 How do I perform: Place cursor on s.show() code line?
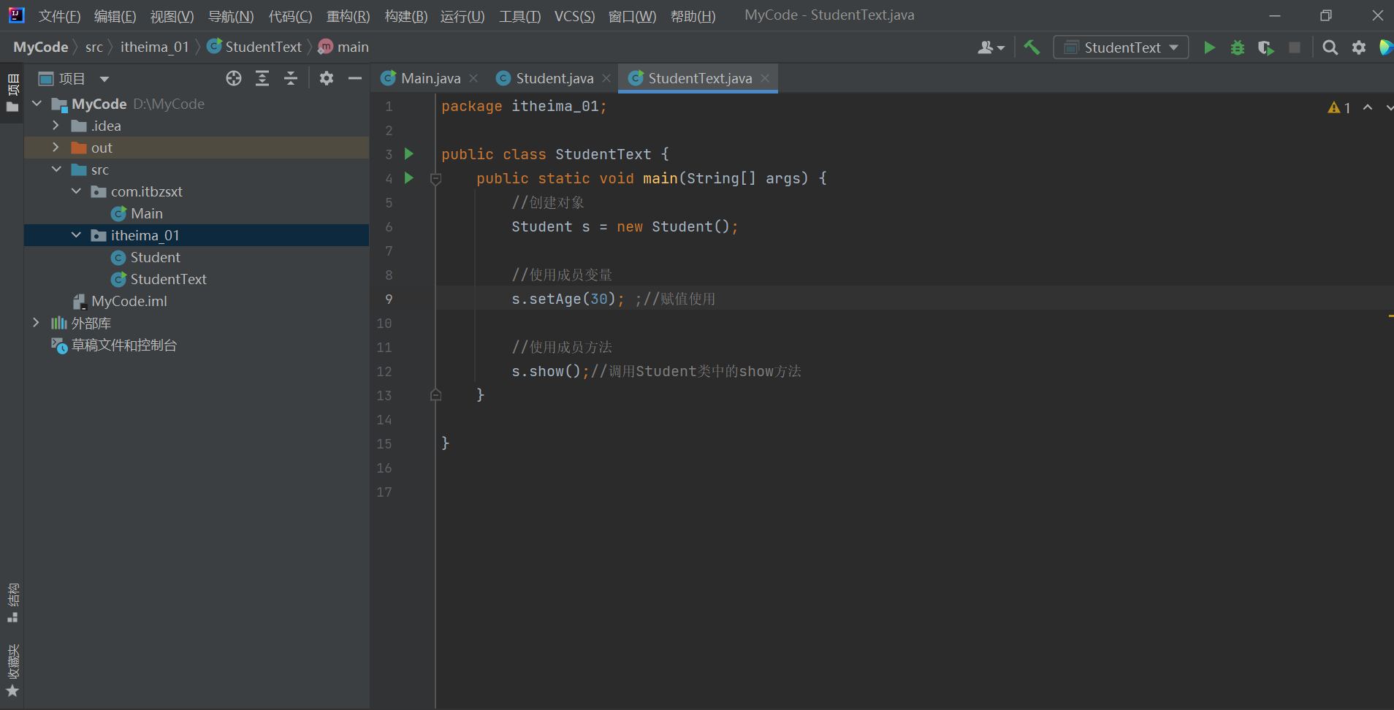(x=656, y=371)
